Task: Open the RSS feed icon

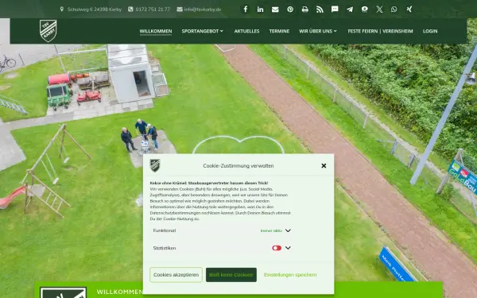Action: [x=320, y=9]
